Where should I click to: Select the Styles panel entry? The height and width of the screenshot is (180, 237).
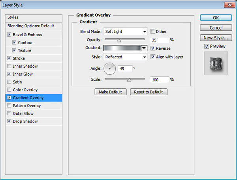coord(34,18)
